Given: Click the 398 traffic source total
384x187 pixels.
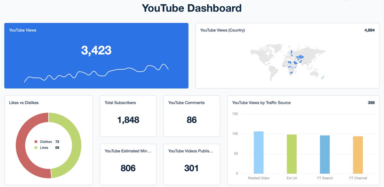Looking at the screenshot, I should 371,103.
